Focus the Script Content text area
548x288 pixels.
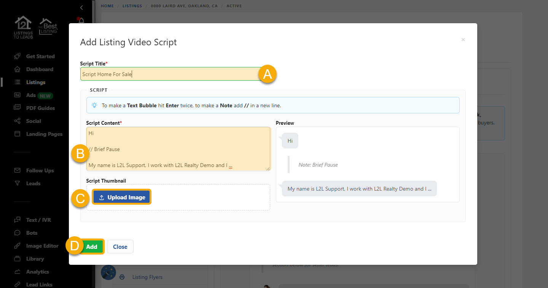click(x=178, y=148)
